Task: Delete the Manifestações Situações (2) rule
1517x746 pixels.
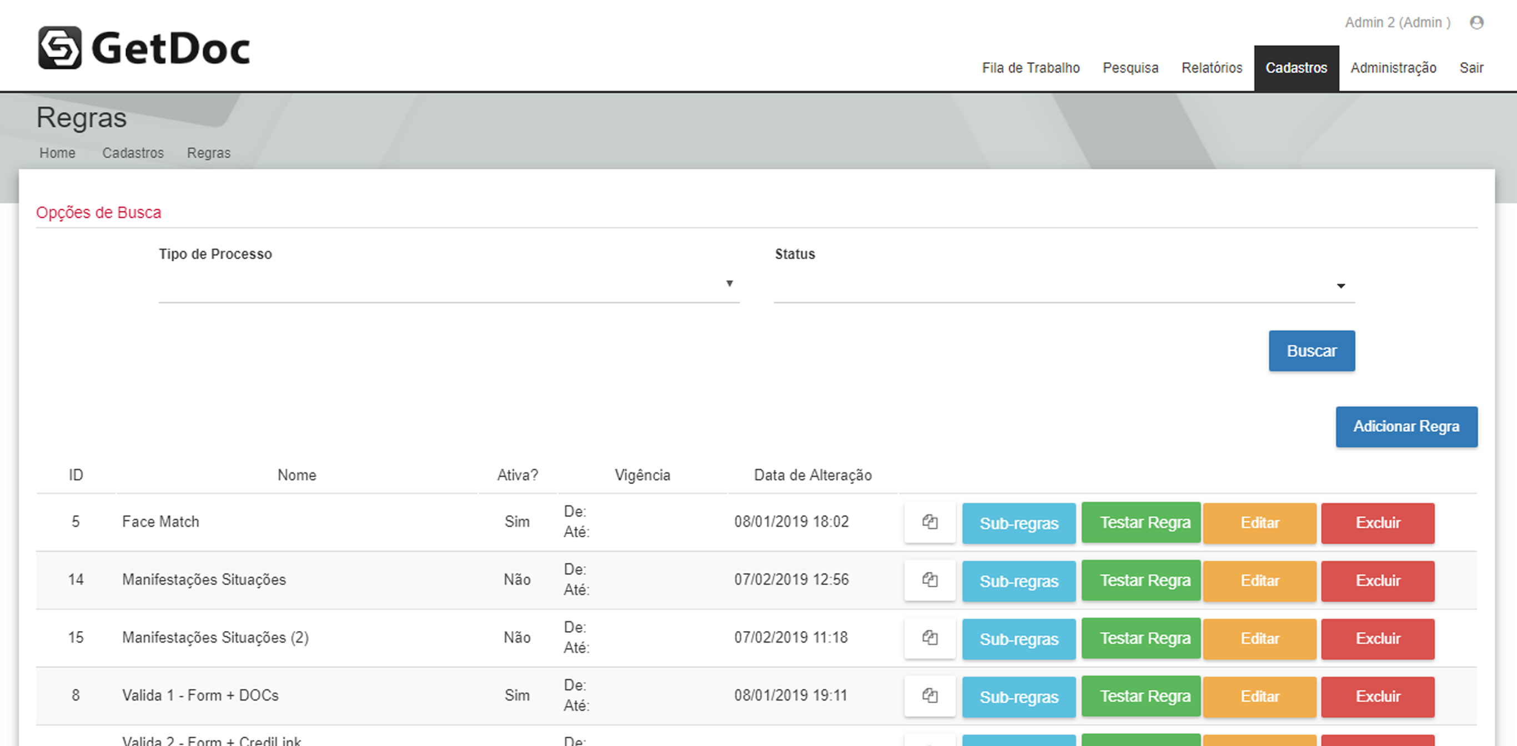Action: (1378, 639)
